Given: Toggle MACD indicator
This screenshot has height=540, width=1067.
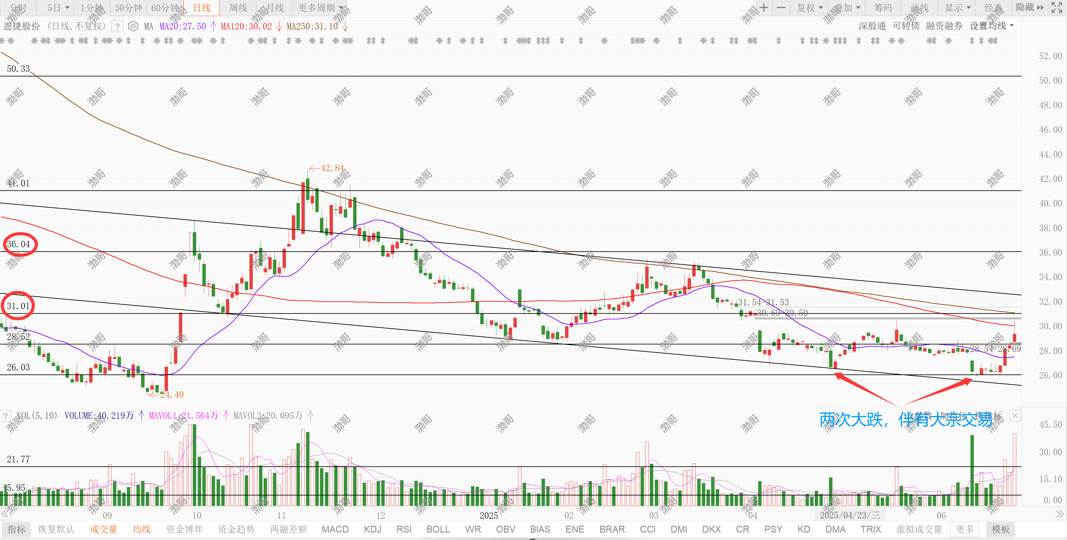Looking at the screenshot, I should pos(335,529).
